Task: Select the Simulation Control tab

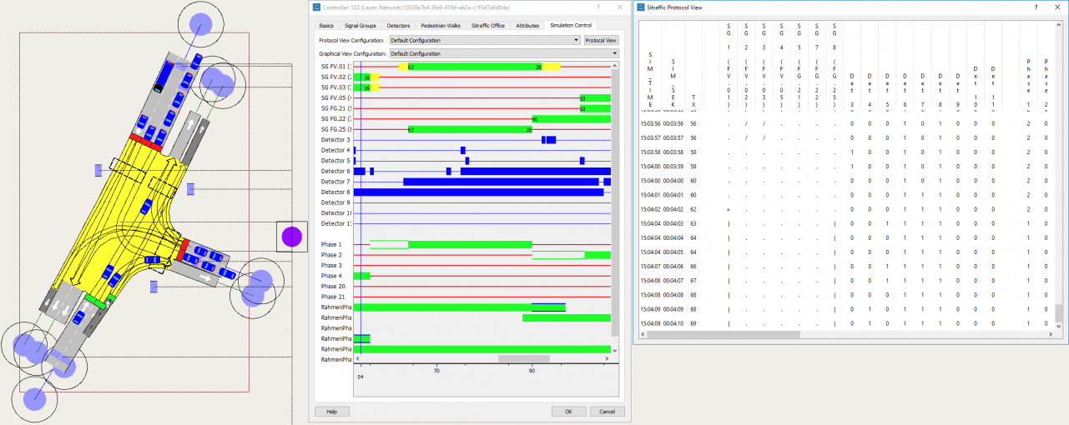Action: point(569,26)
